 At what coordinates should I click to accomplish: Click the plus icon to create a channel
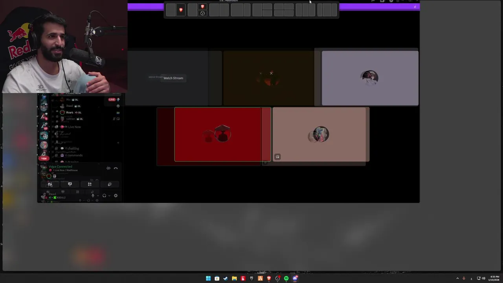118,142
